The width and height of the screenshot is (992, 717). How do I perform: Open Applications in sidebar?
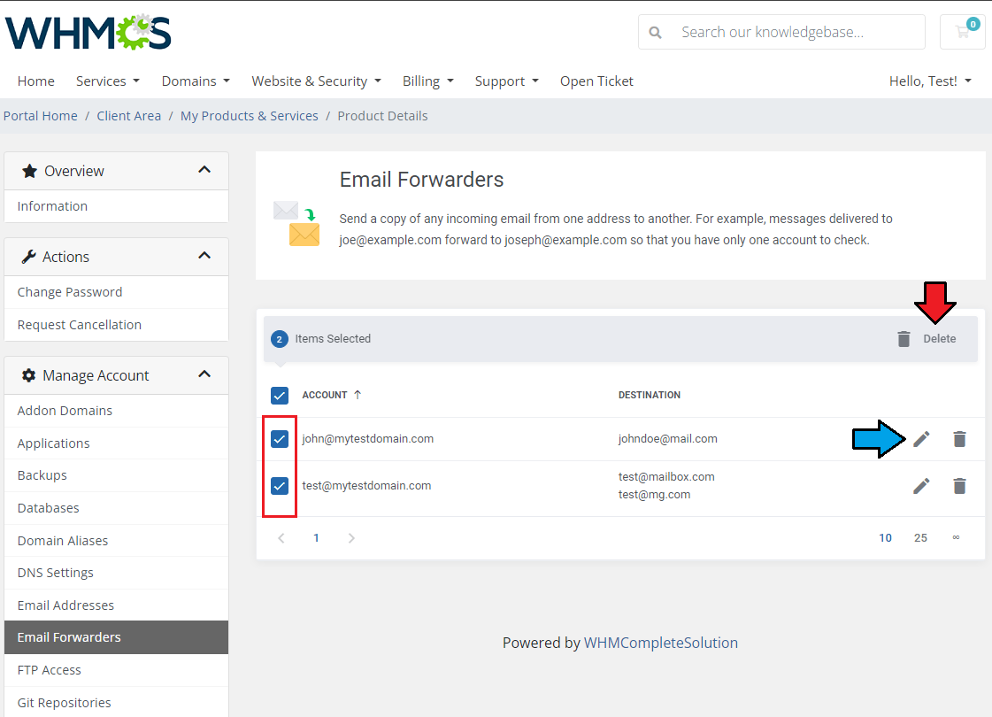pos(117,443)
